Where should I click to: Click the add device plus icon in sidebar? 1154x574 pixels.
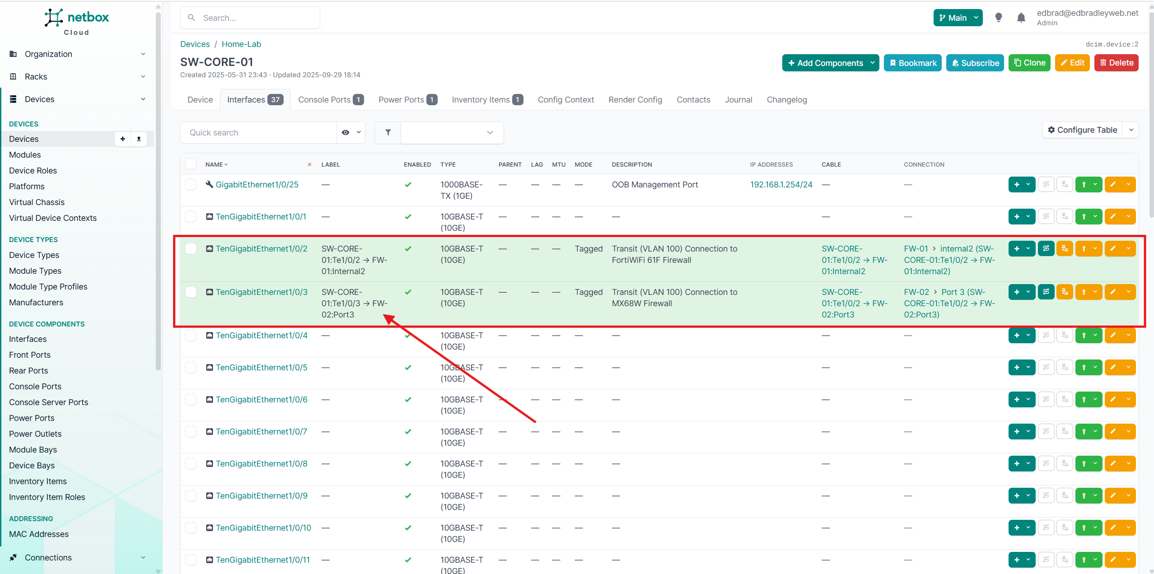coord(122,139)
